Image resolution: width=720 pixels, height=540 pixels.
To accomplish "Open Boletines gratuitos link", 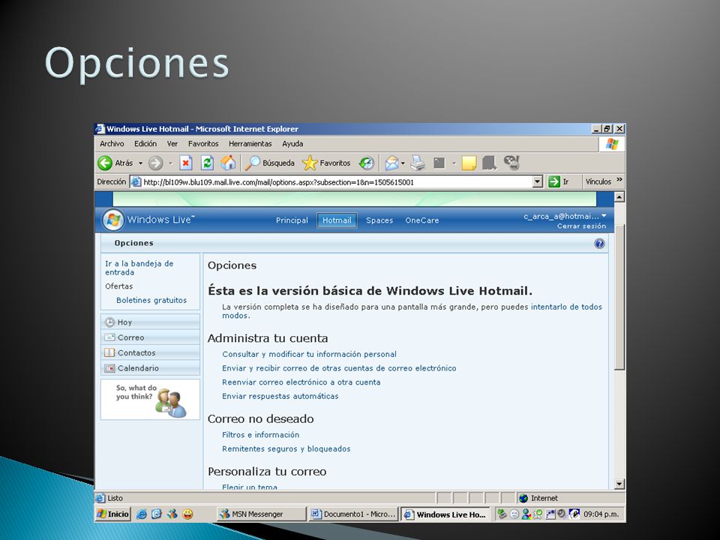I will click(x=151, y=300).
